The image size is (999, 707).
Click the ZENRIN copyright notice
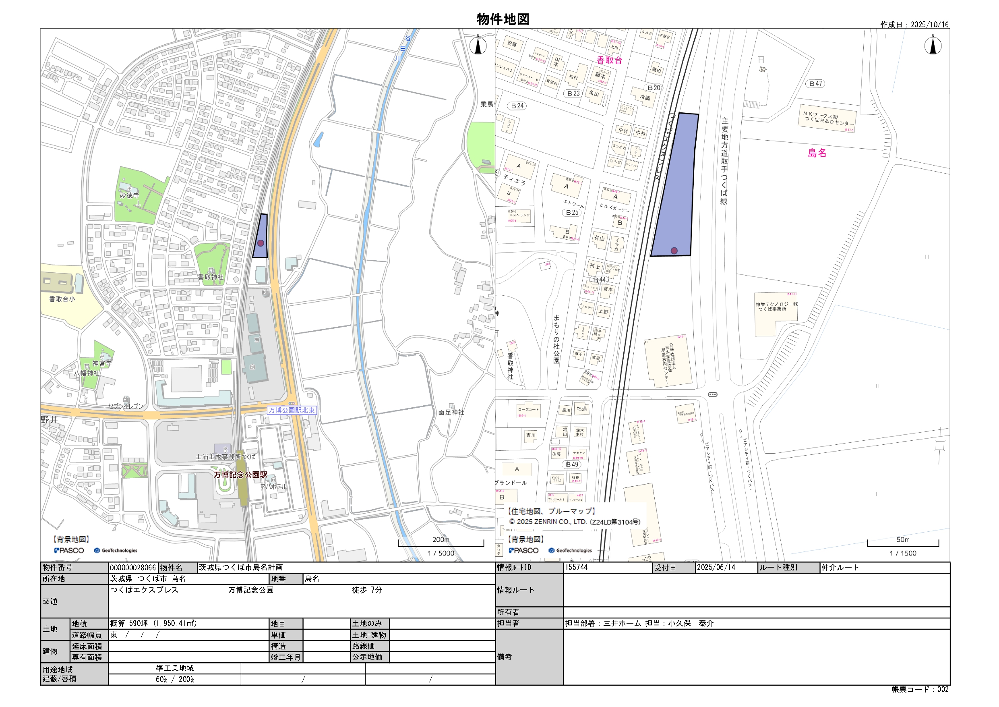click(x=574, y=522)
